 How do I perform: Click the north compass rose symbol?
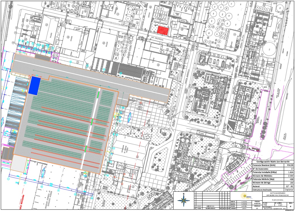[x=184, y=200]
